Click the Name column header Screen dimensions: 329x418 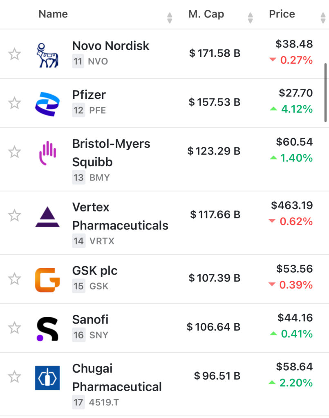(53, 14)
